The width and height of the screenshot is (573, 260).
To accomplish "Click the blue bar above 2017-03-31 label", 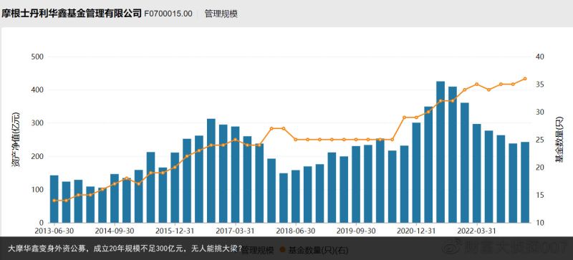I will [x=236, y=175].
